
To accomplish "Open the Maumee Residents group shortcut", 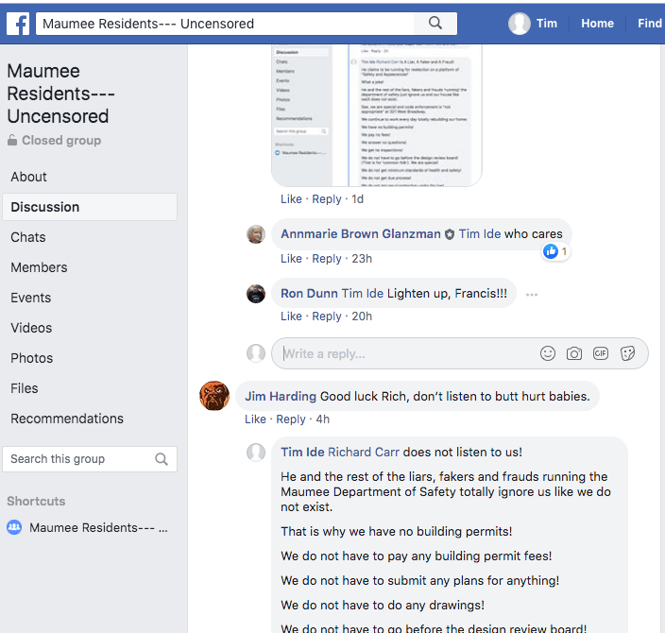I will click(x=98, y=528).
